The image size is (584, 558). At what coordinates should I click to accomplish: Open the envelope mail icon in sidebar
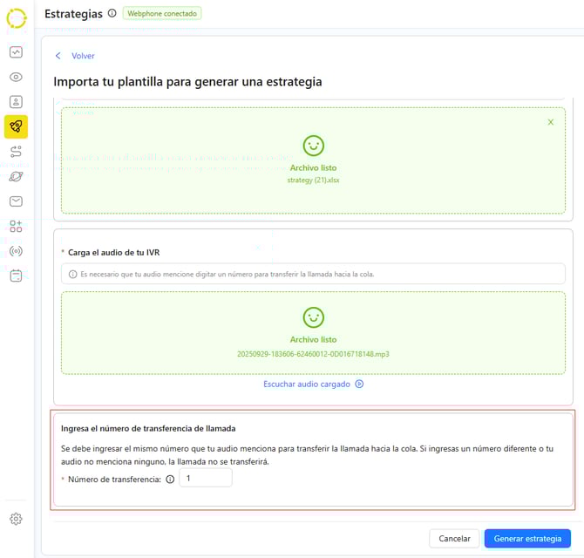point(16,201)
